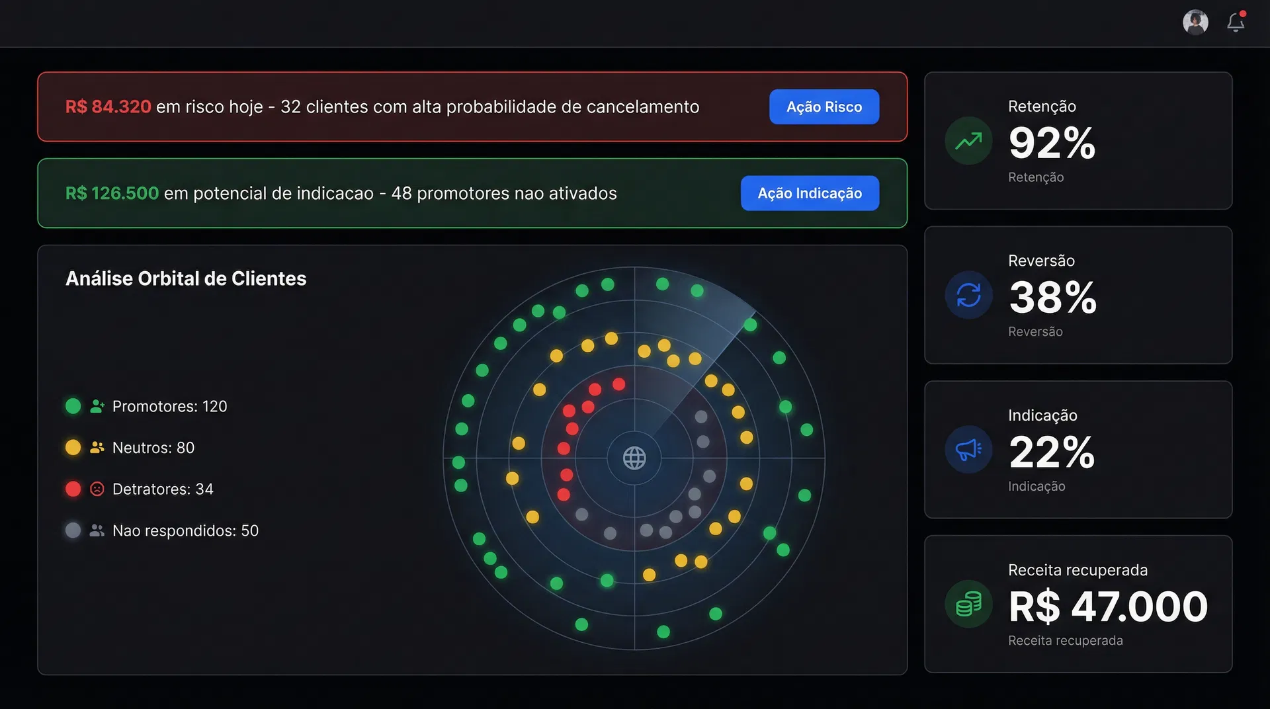
Task: Select the circular refresh icon on the Reversão card
Action: [x=968, y=295]
